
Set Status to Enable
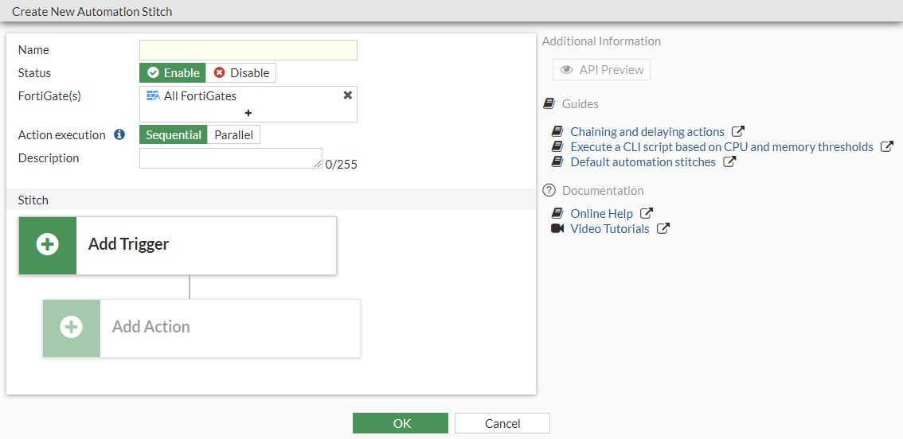tap(173, 73)
